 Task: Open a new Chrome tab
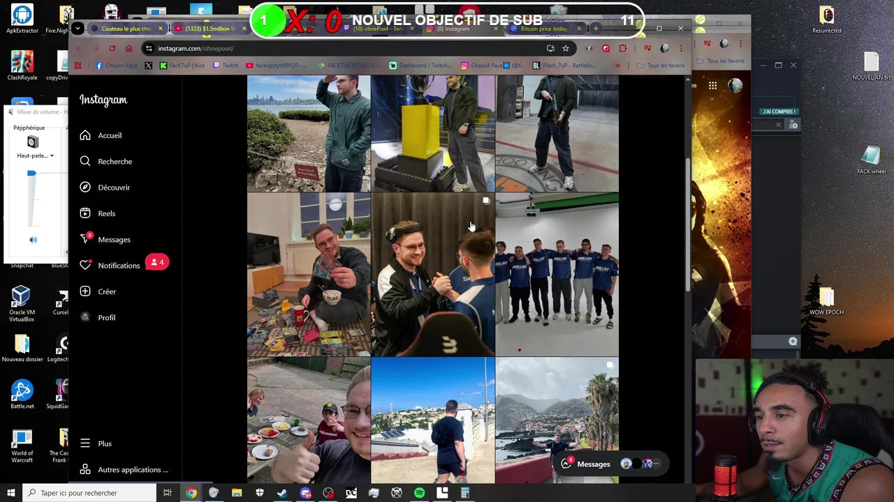596,29
